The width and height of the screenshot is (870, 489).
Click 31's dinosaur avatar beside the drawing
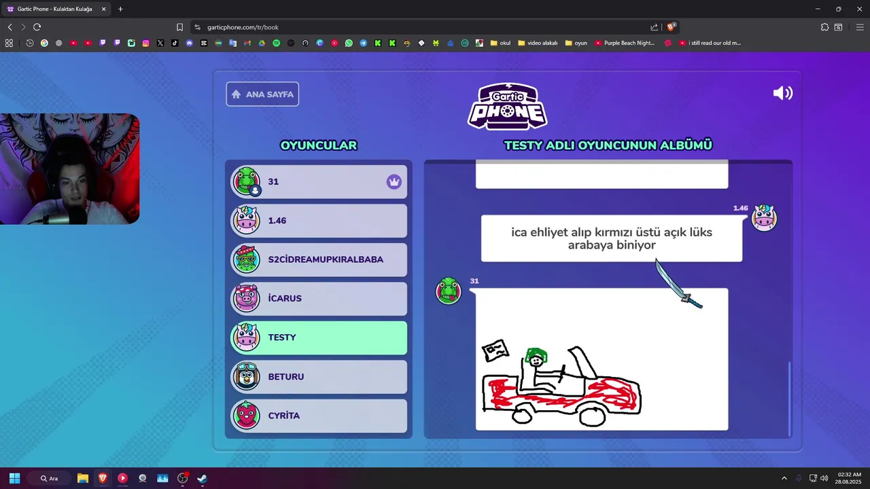point(449,291)
